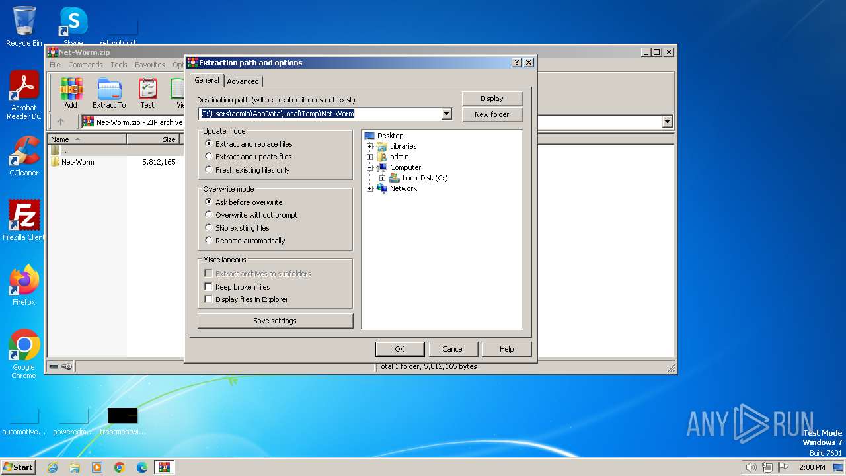The width and height of the screenshot is (846, 476).
Task: Click the network tray icon
Action: click(767, 467)
